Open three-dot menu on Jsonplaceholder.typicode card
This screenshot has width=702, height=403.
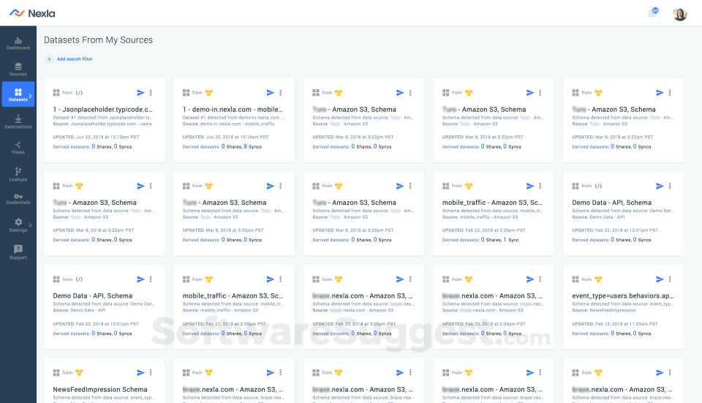pos(151,93)
